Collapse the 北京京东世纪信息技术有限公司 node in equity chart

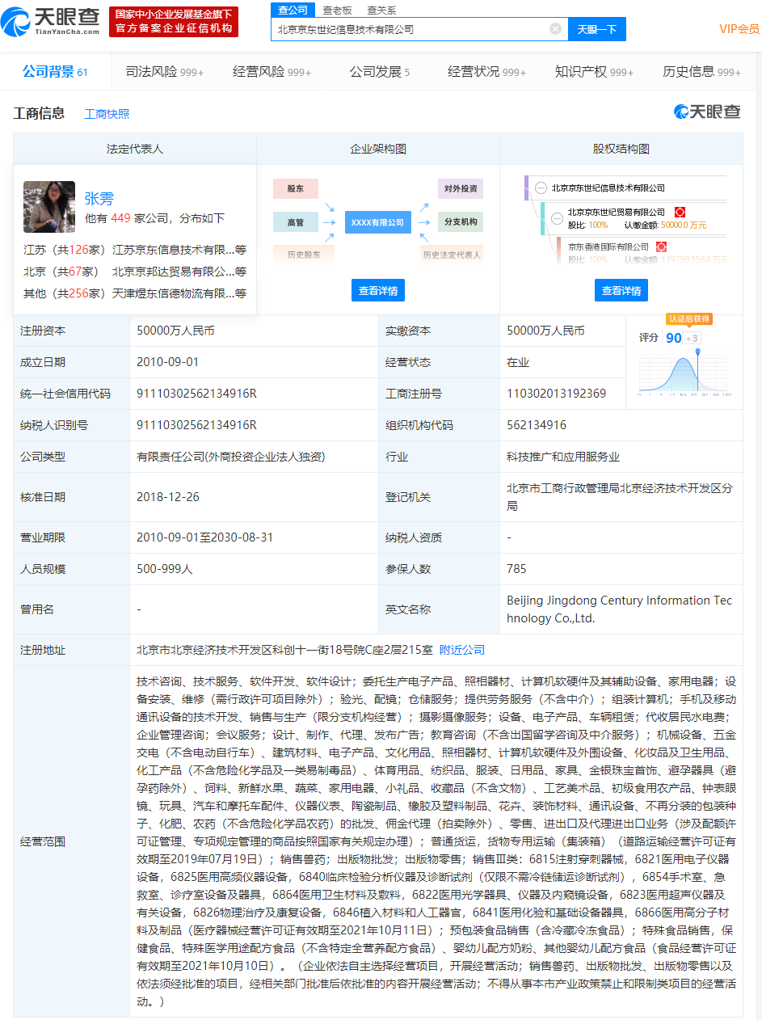coord(541,188)
